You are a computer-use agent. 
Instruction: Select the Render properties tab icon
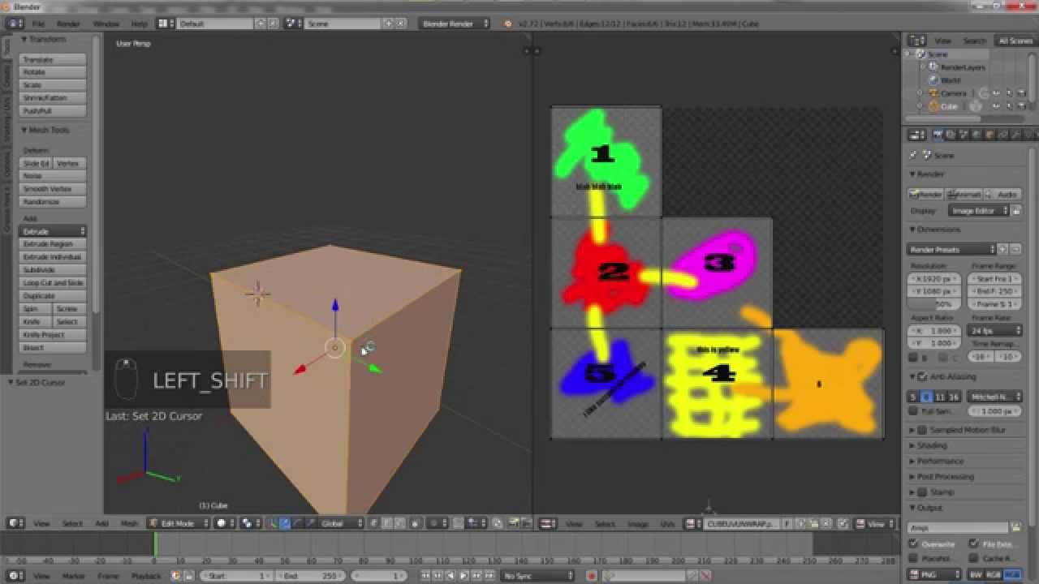point(938,135)
